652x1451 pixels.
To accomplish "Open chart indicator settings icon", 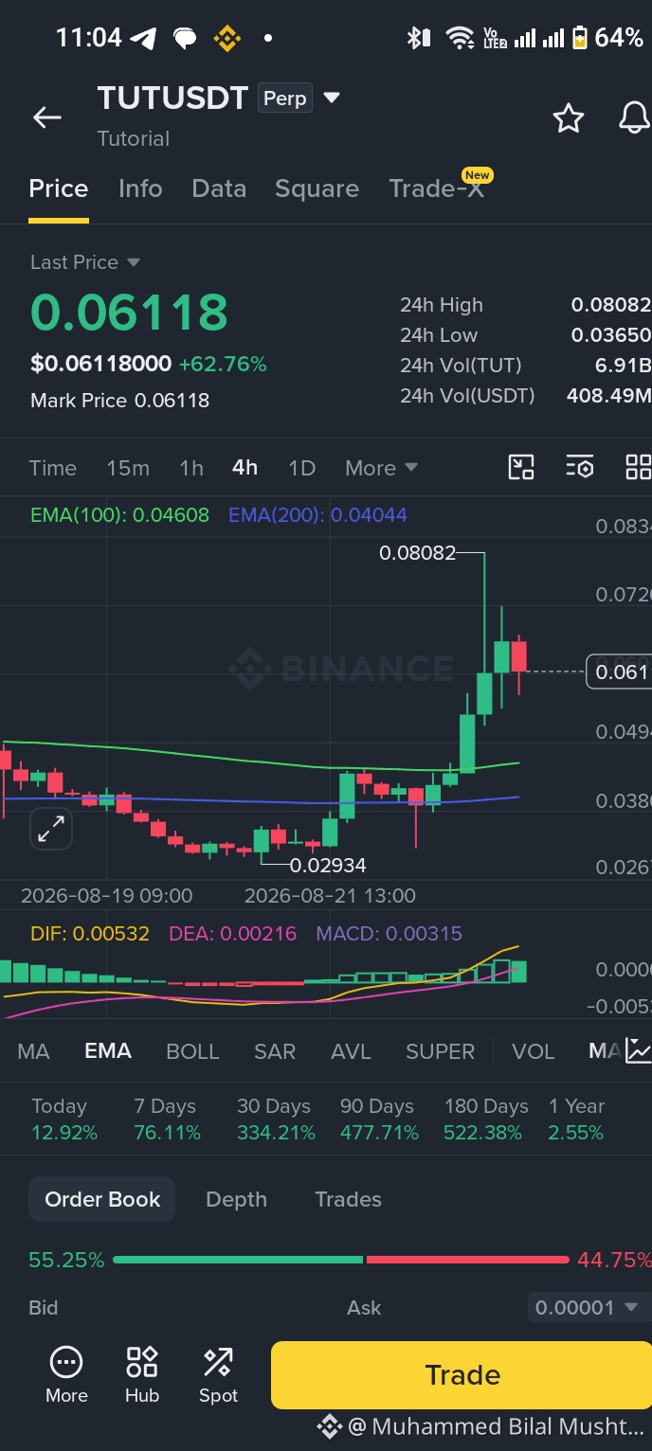I will point(579,467).
